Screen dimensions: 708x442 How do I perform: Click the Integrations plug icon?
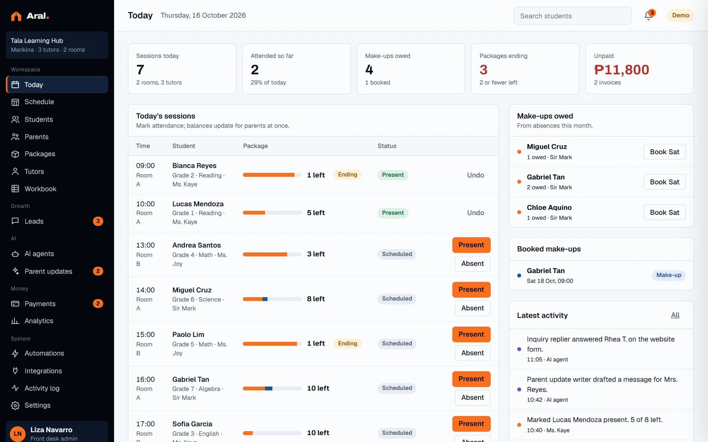click(15, 371)
